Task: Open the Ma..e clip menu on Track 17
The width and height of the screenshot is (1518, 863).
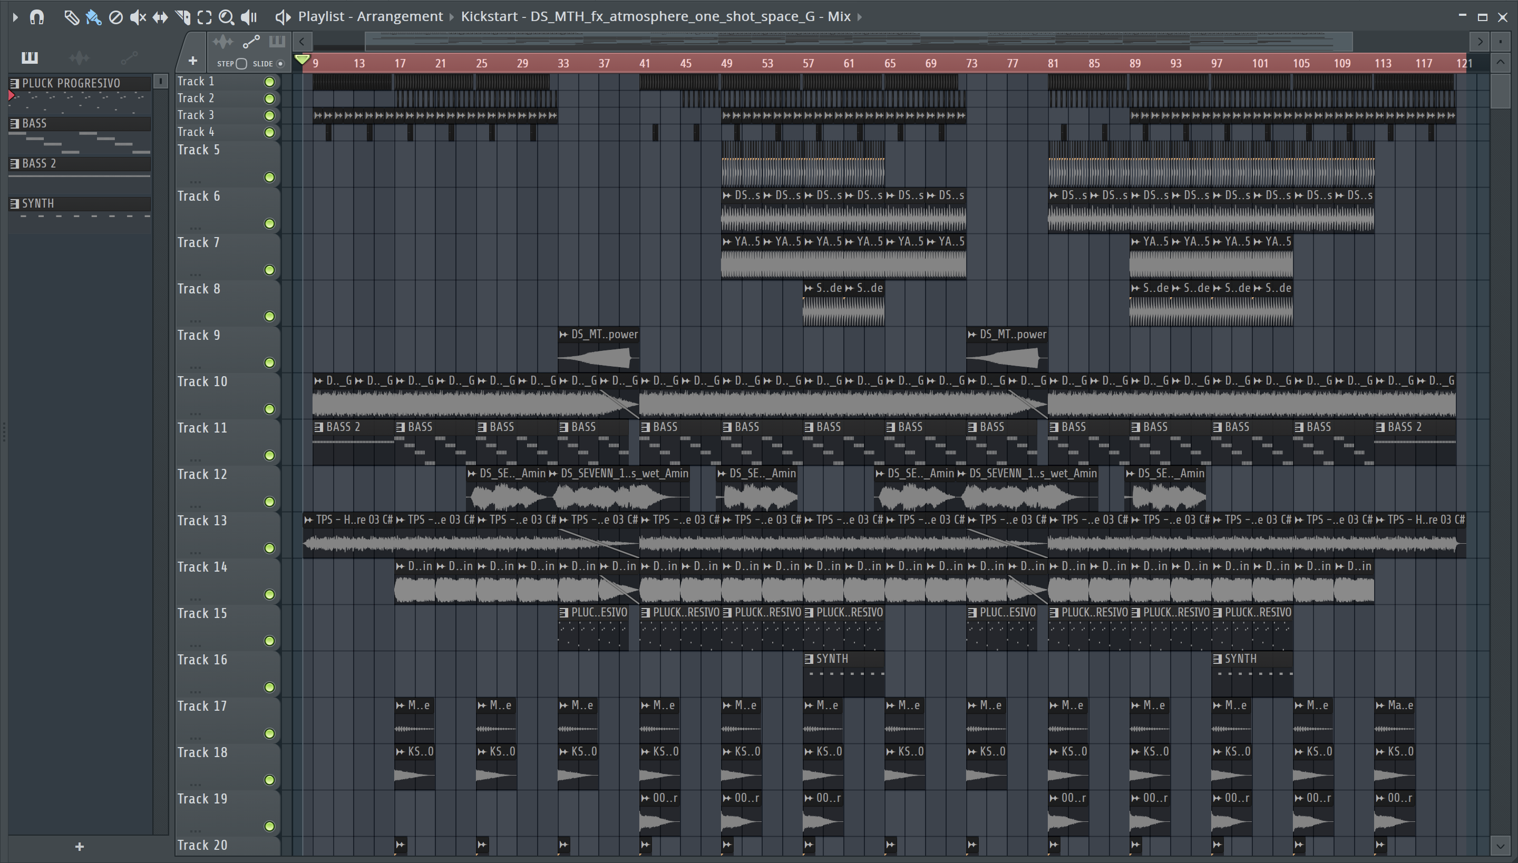Action: click(x=1380, y=705)
